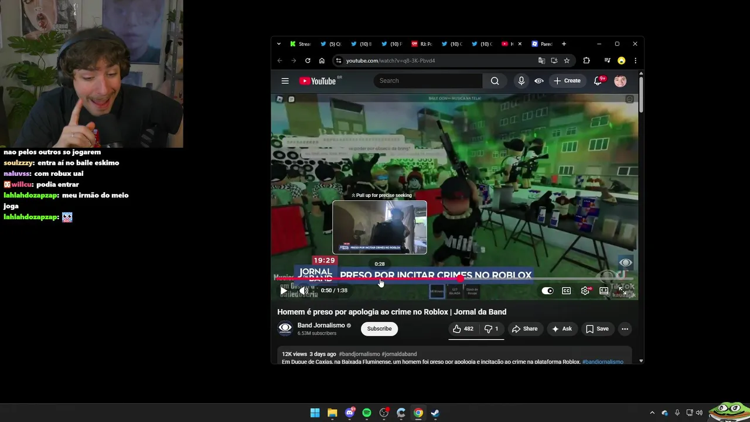Seek the video at the red scrubber handle
Screen dimensions: 750x422
point(461,279)
